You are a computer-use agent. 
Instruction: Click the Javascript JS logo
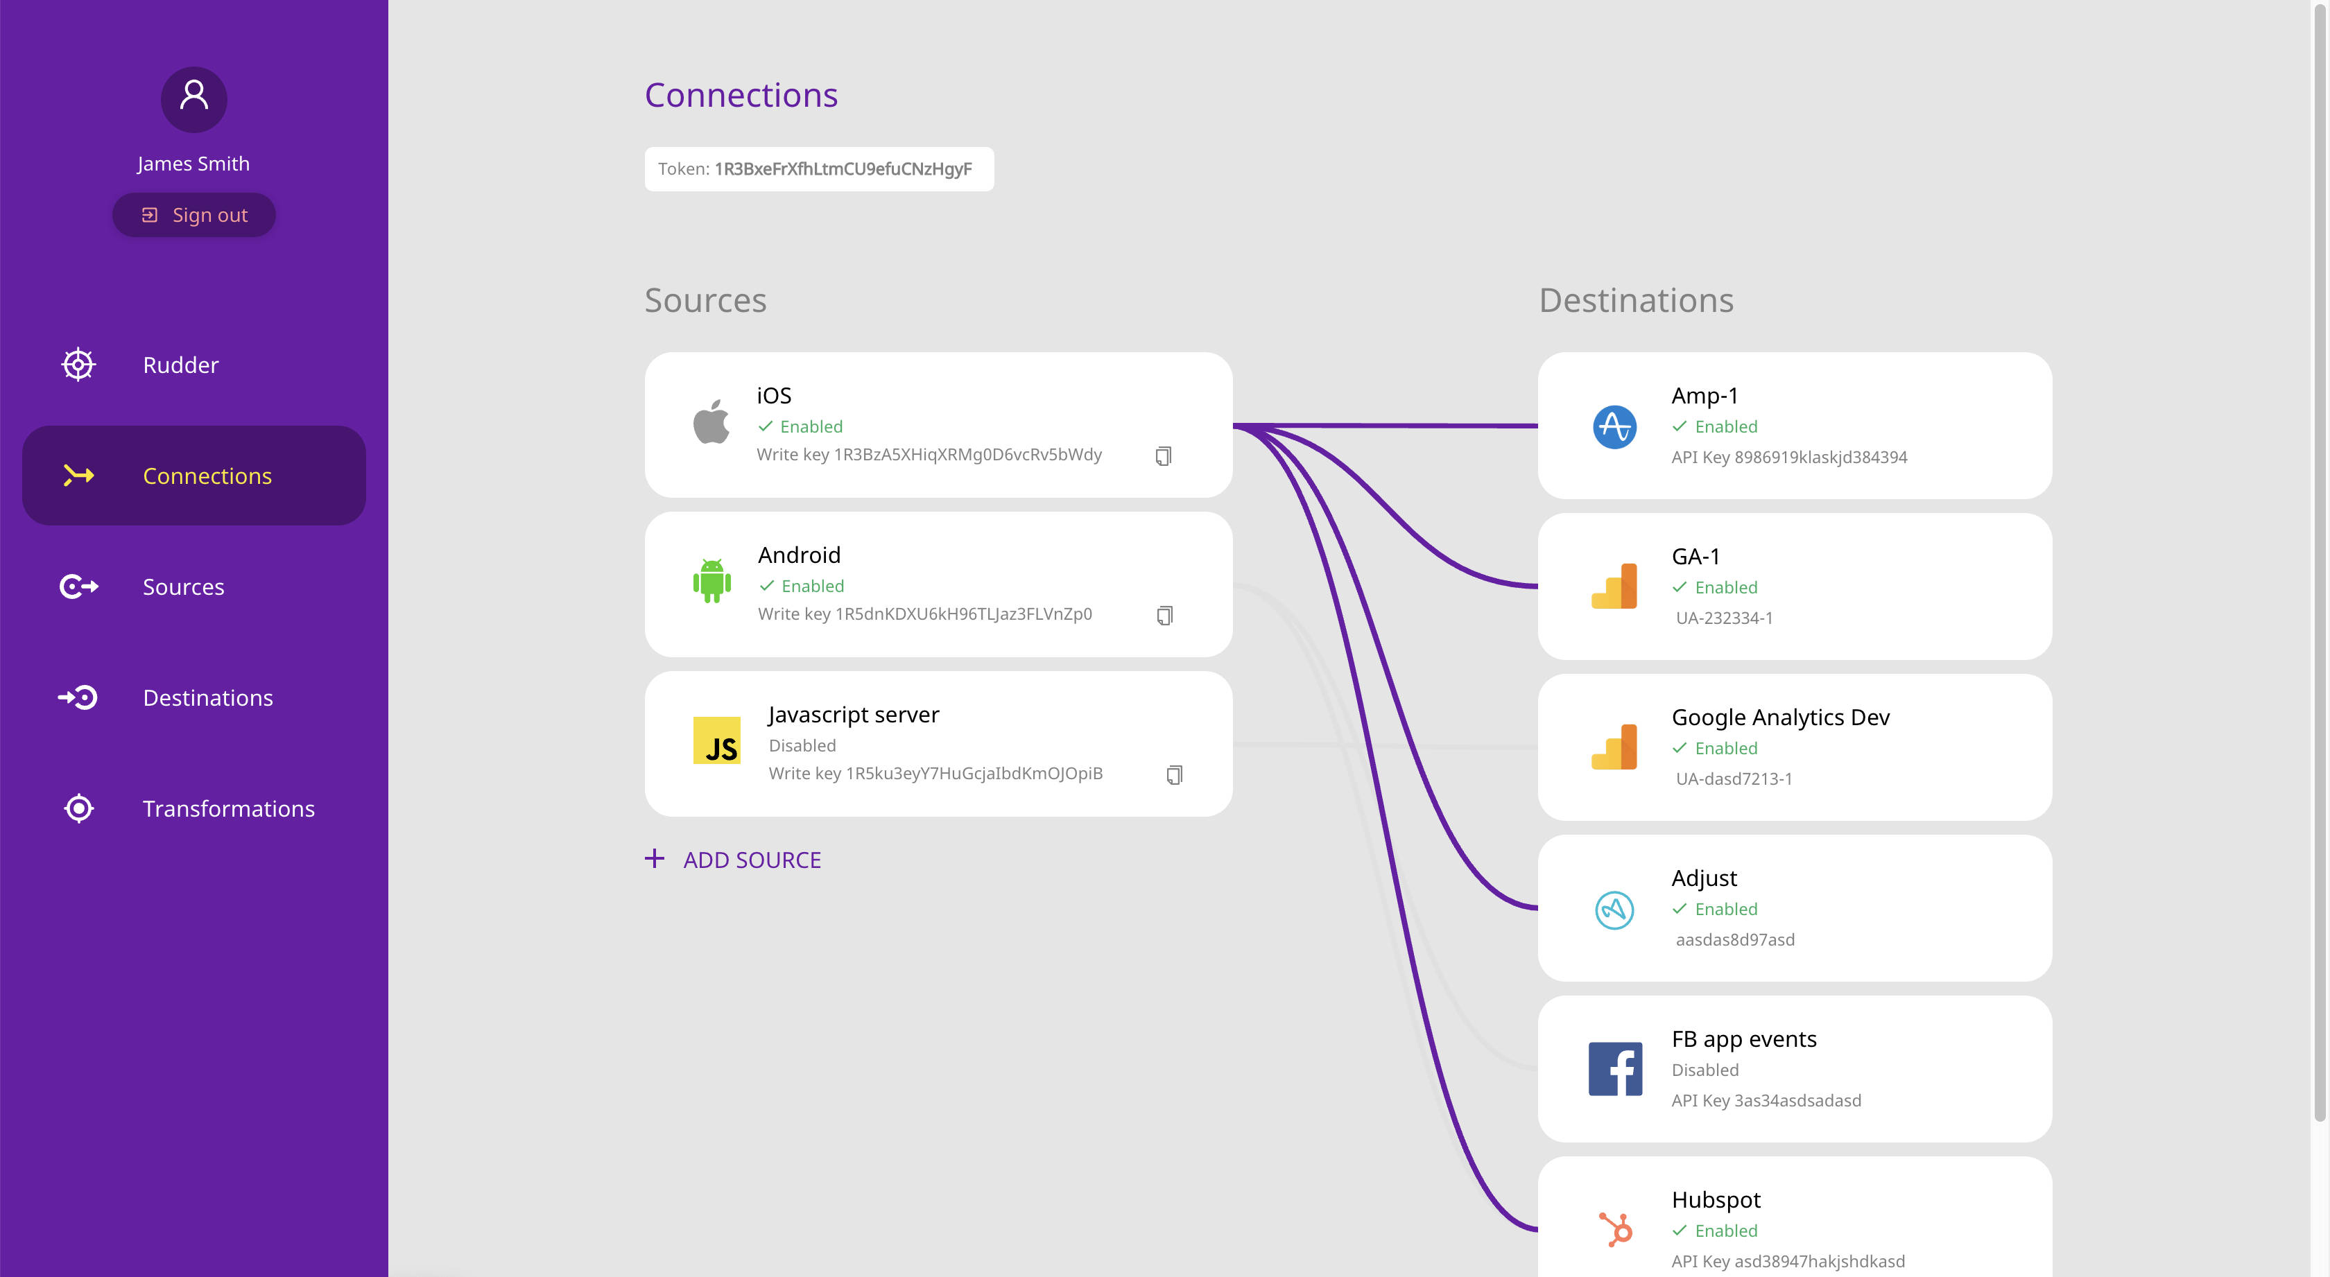pyautogui.click(x=716, y=740)
